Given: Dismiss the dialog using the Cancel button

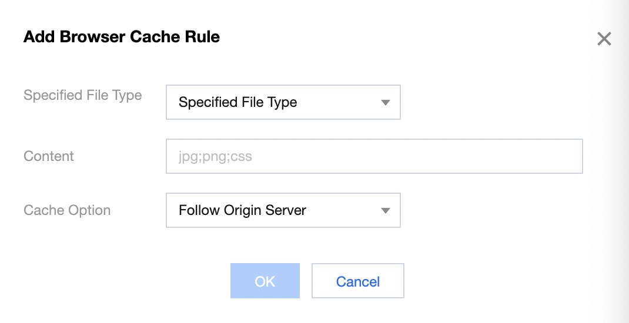Looking at the screenshot, I should 357,281.
